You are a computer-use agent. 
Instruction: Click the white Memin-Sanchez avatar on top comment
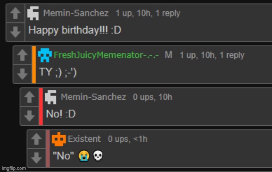point(33,13)
